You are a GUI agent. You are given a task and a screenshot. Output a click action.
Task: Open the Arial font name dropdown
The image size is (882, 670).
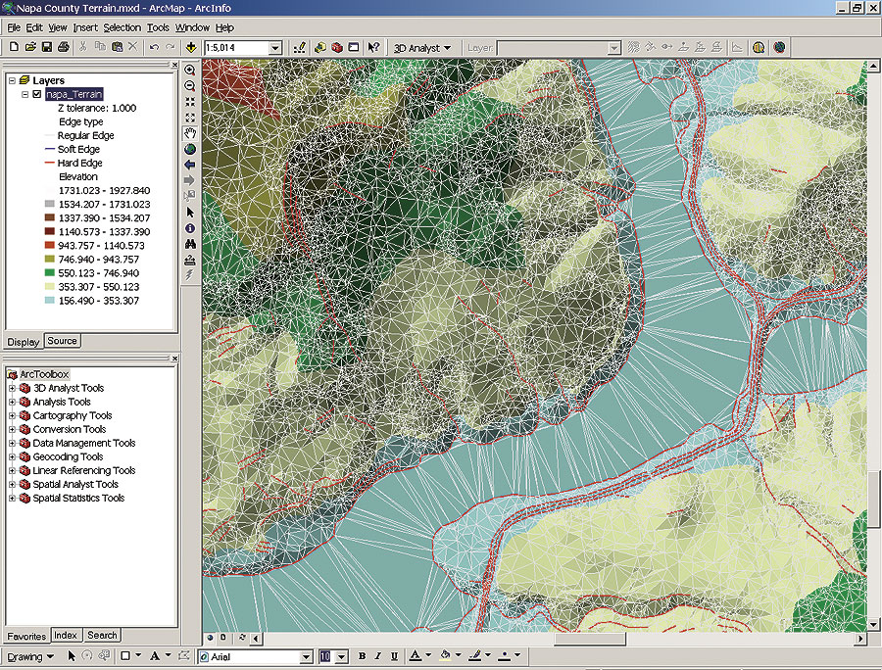(x=306, y=656)
